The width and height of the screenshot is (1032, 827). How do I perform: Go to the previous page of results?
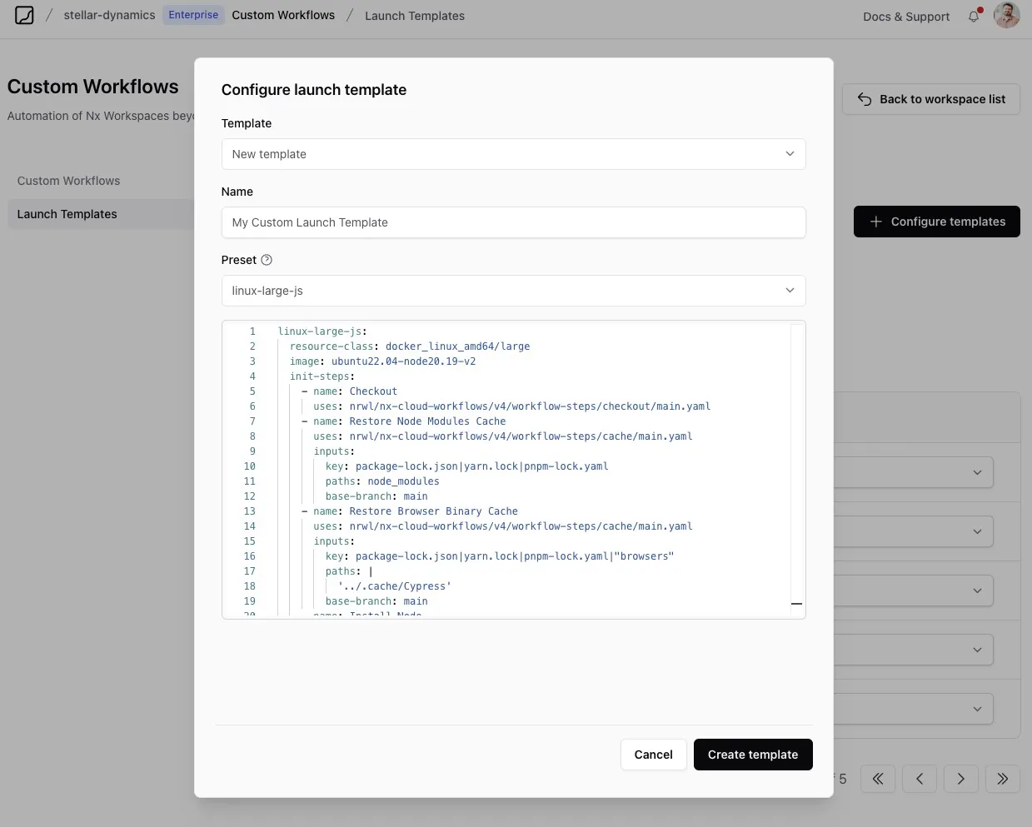919,778
